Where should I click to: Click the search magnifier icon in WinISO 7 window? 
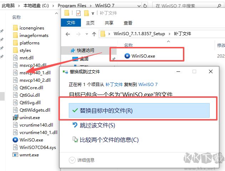(219, 6)
